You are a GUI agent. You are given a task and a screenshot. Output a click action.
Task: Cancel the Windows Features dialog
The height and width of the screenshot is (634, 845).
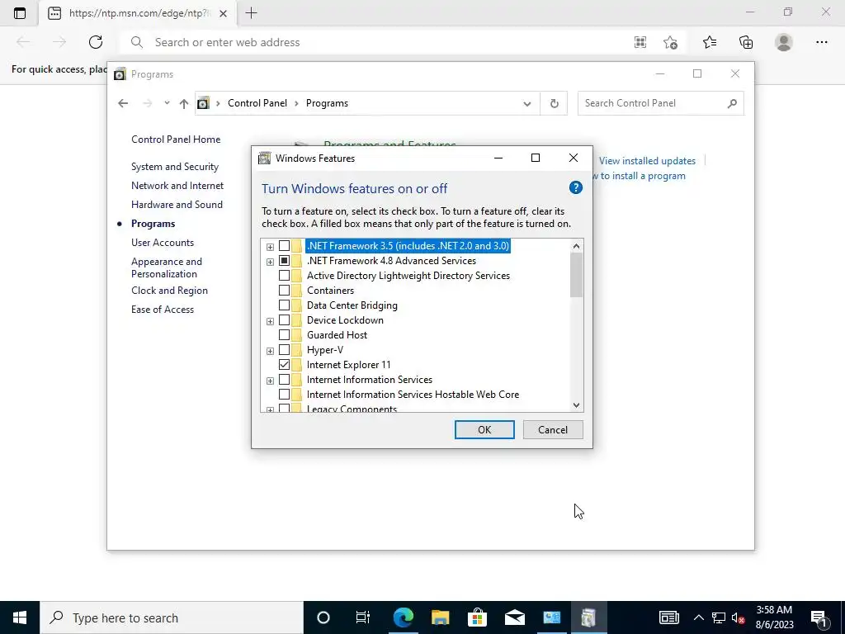point(553,429)
